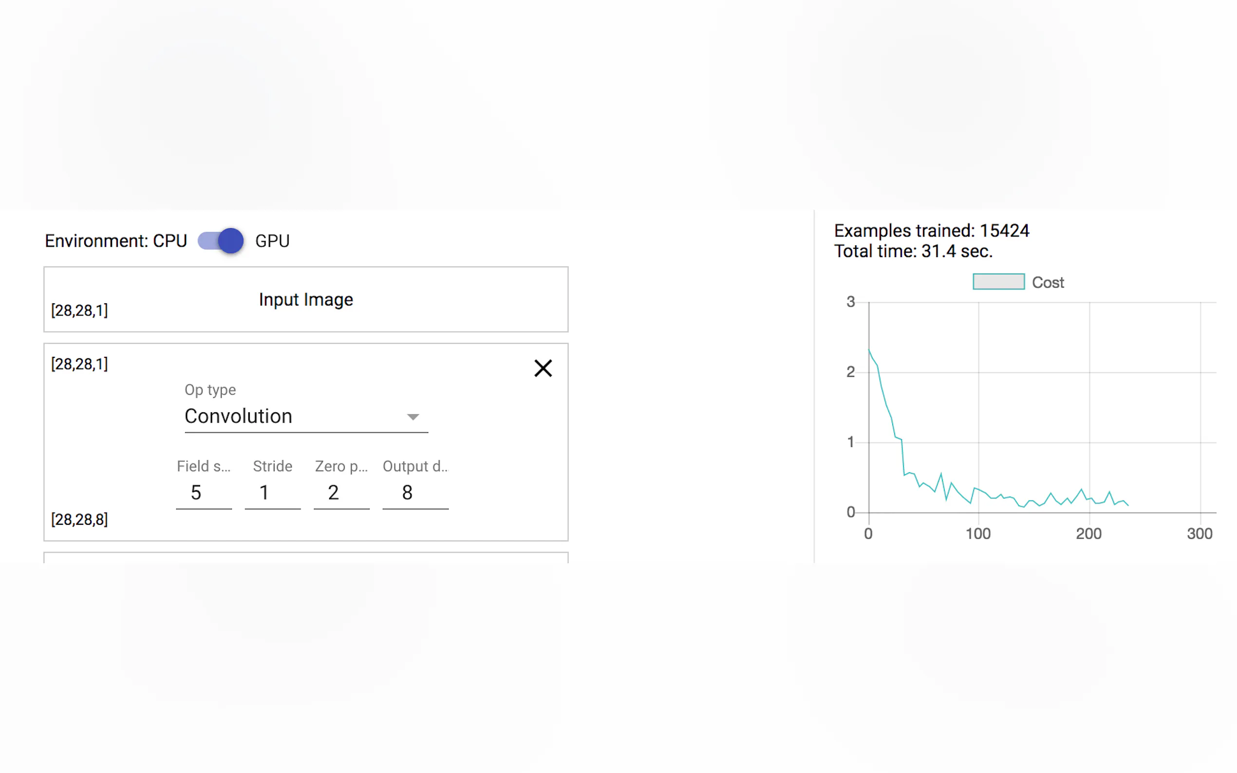The height and width of the screenshot is (773, 1237).
Task: Focus the Output depth input showing 8
Action: point(415,493)
